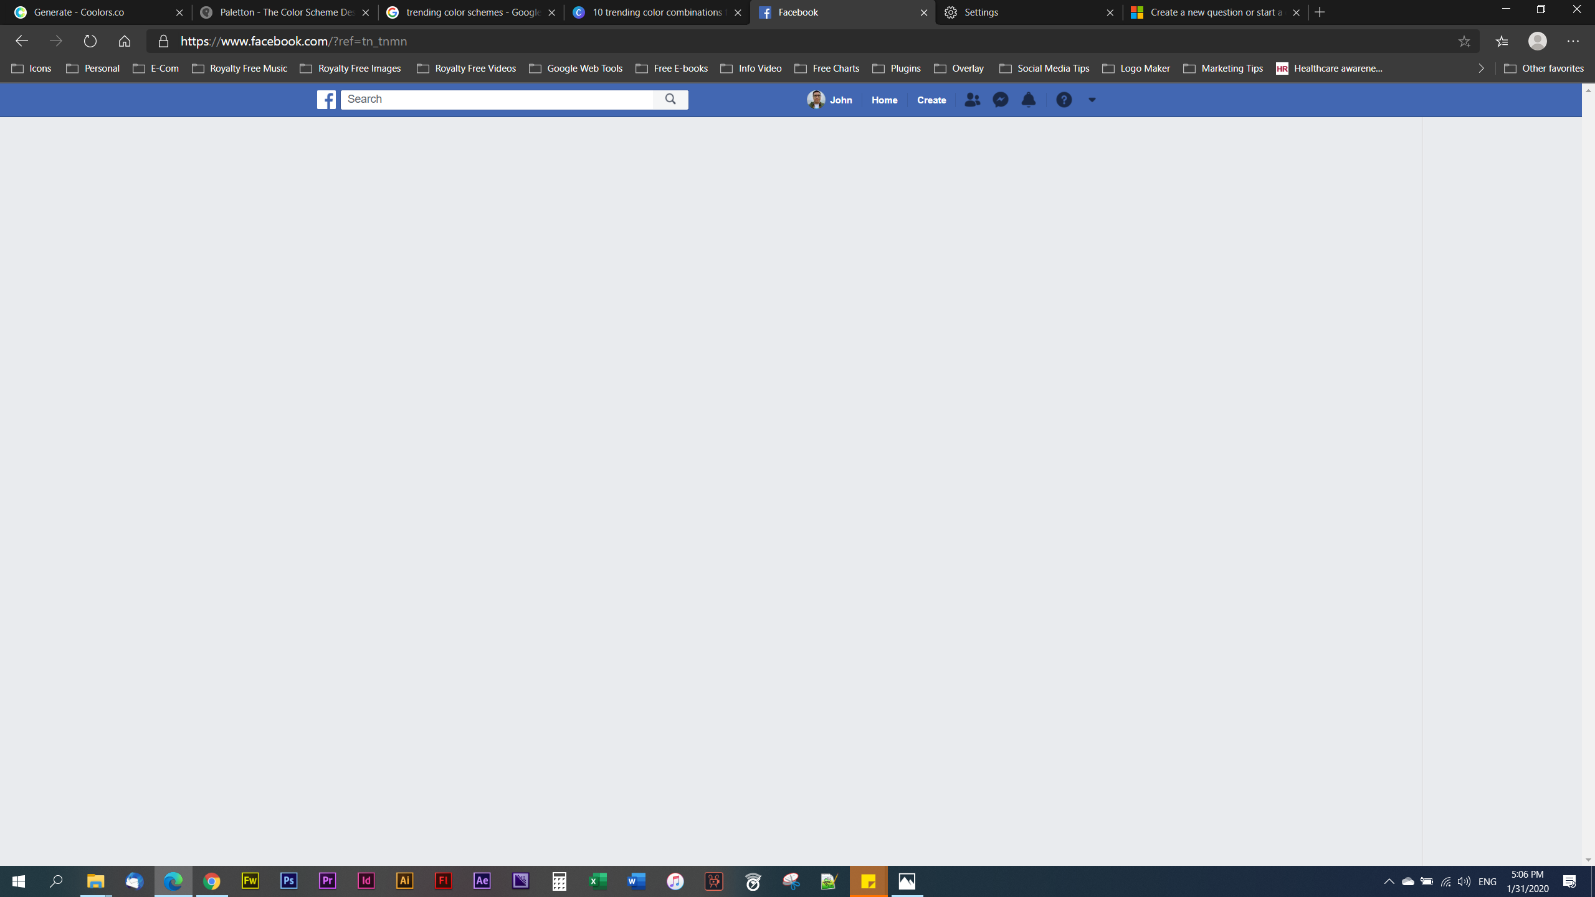The image size is (1595, 897).
Task: Add page to favorites star
Action: tap(1464, 41)
